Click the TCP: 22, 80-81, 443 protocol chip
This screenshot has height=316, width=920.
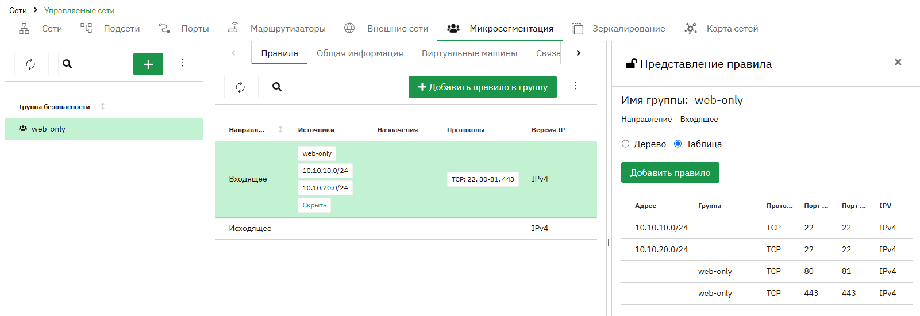coord(483,179)
